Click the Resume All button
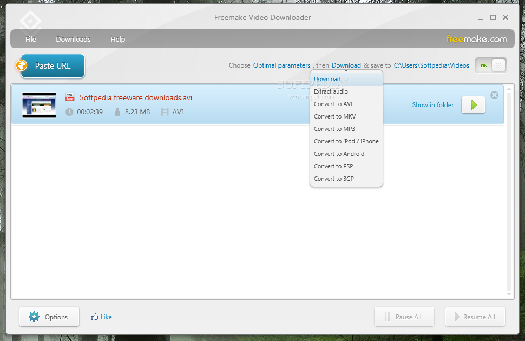The height and width of the screenshot is (341, 525). point(475,317)
